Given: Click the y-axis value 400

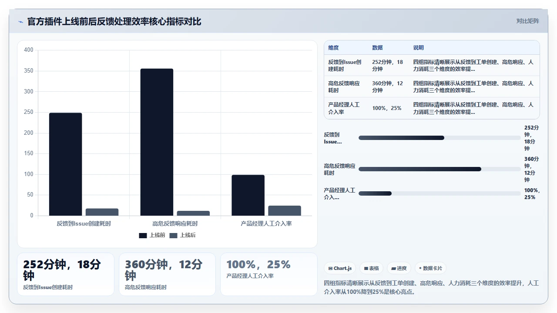Looking at the screenshot, I should [29, 50].
